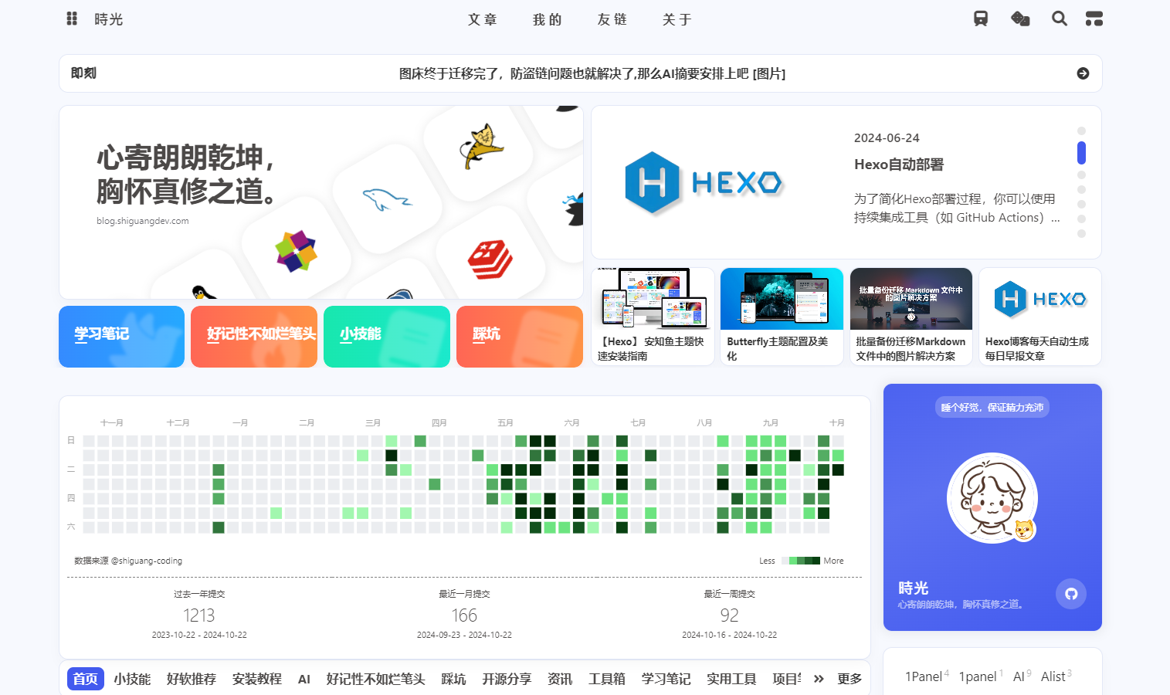Open the console panel icon in header

click(1094, 19)
